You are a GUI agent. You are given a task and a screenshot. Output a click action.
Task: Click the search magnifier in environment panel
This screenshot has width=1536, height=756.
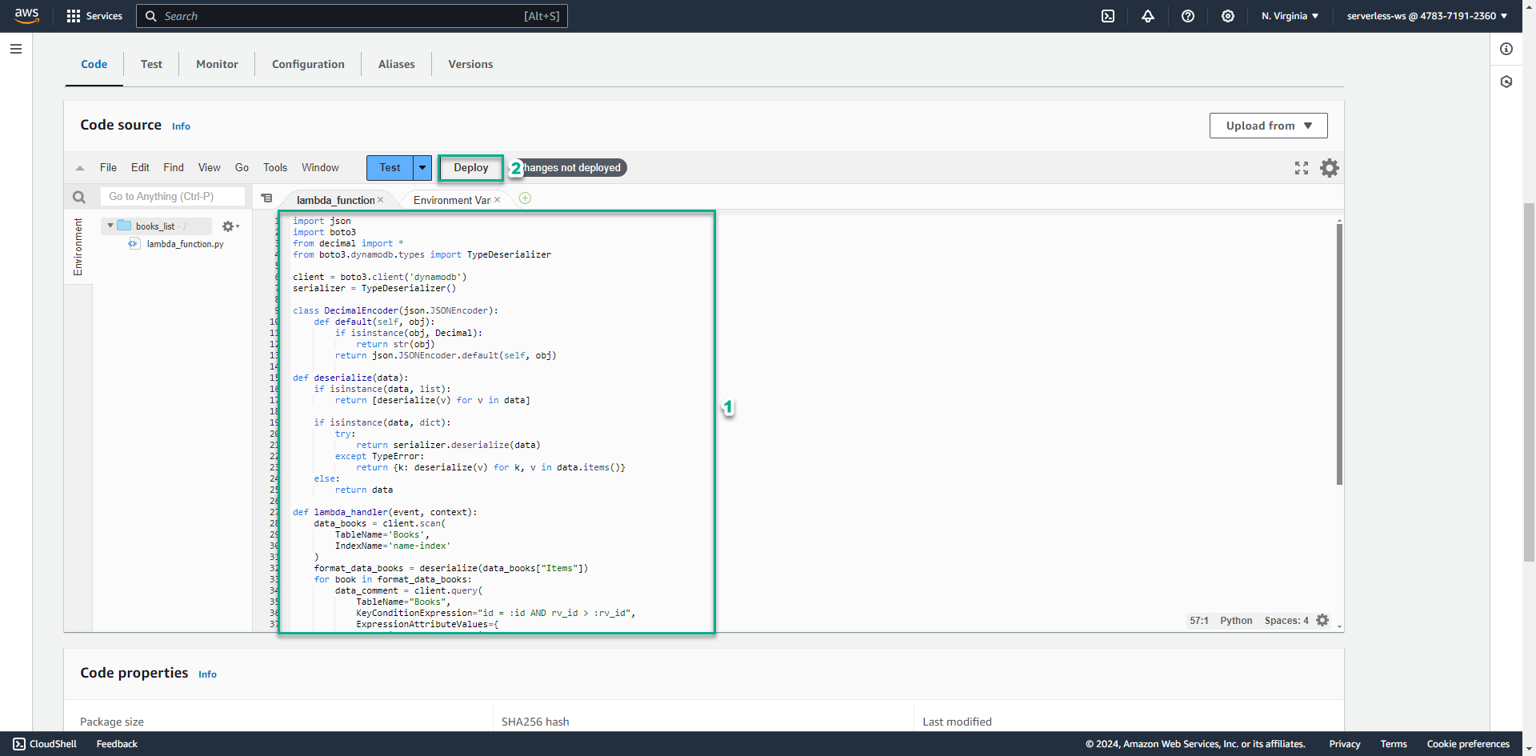[79, 197]
